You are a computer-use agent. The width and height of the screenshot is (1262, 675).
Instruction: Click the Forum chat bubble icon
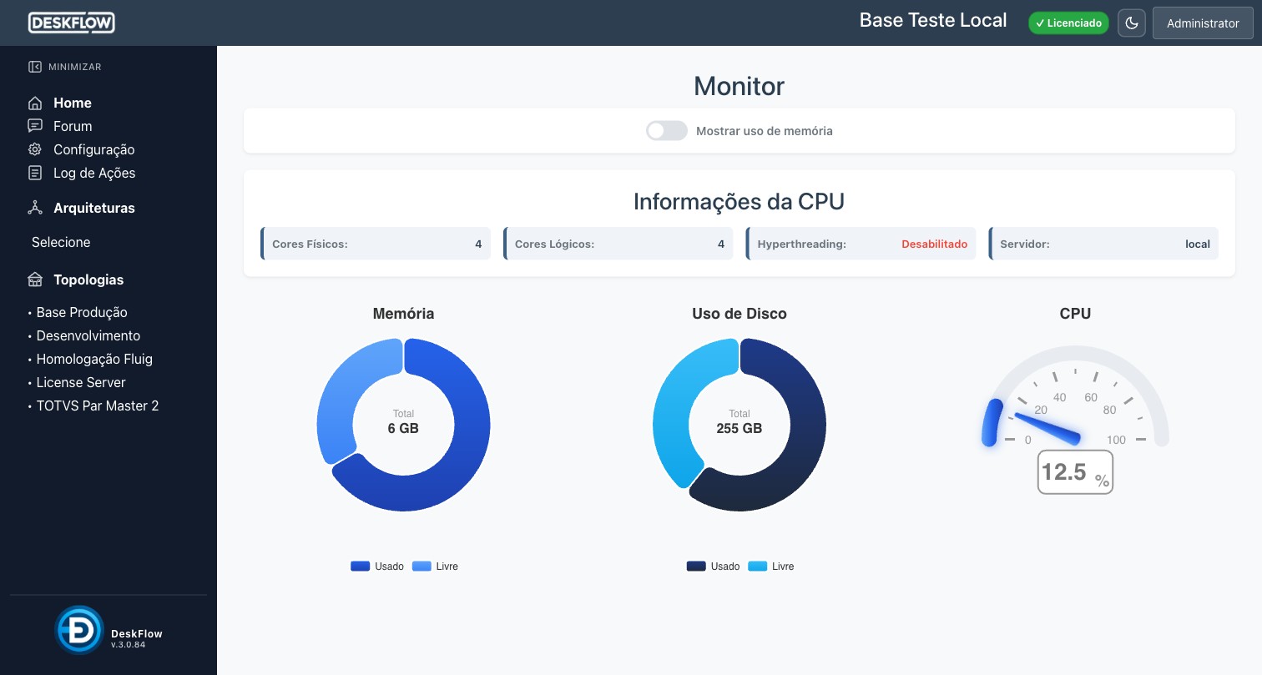coord(35,126)
